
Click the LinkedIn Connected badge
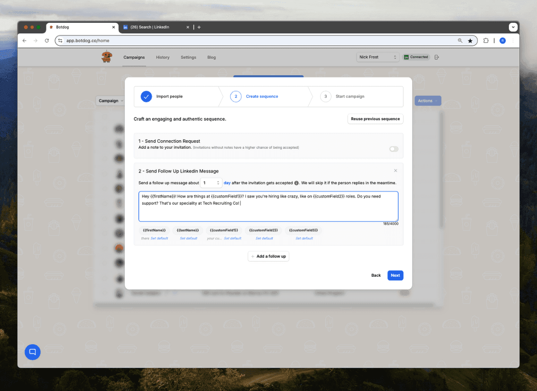point(415,57)
